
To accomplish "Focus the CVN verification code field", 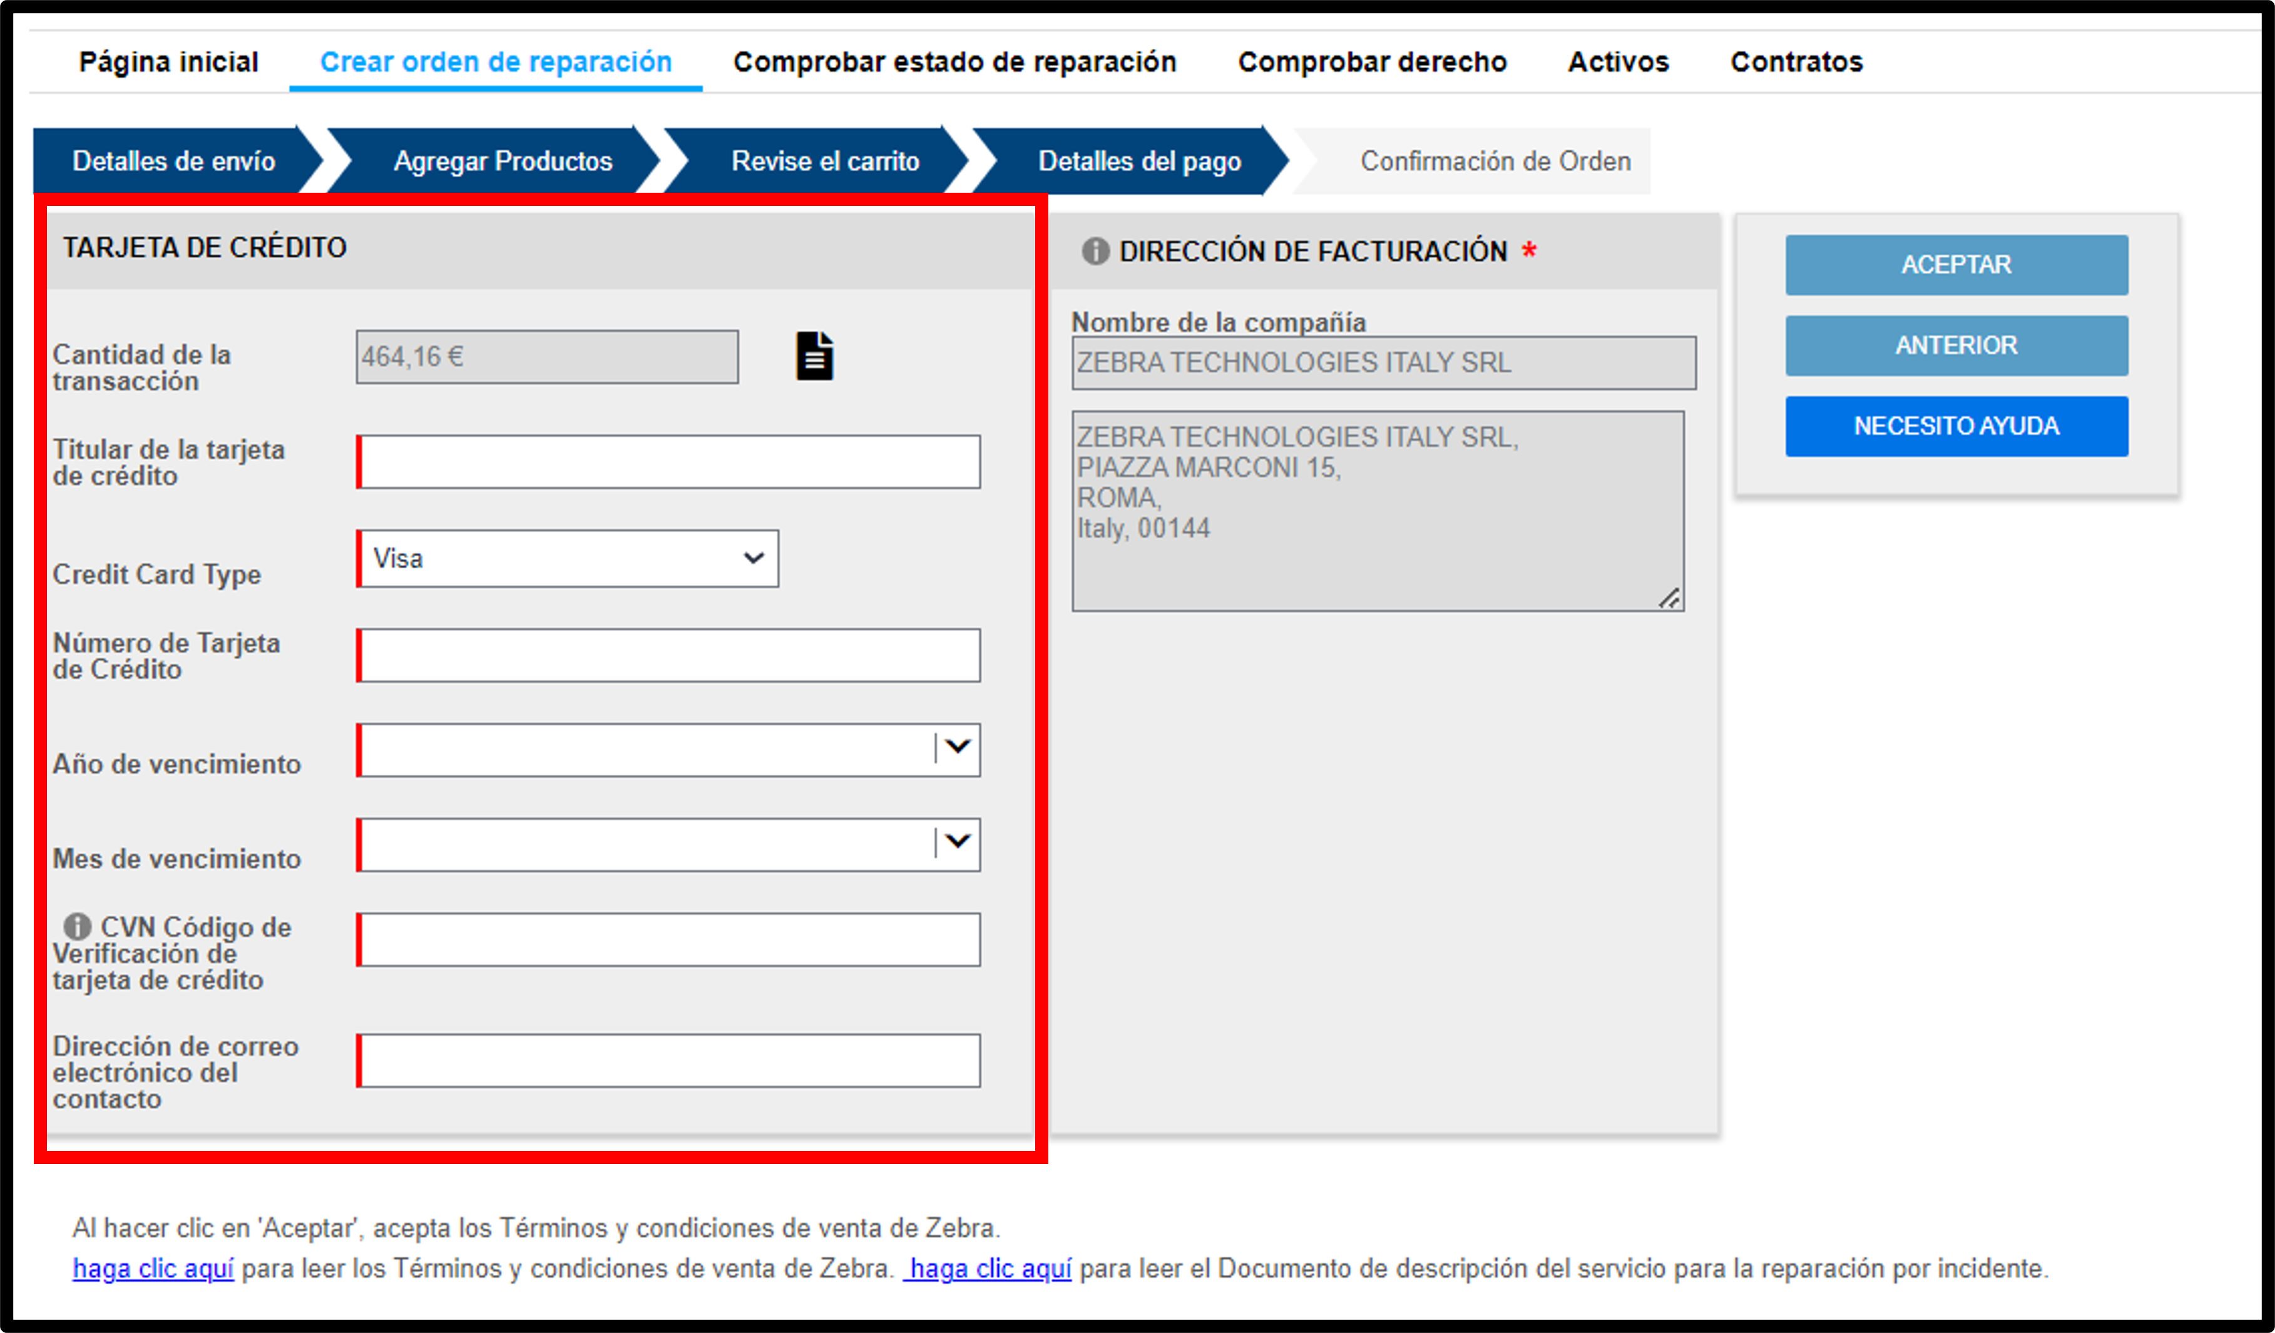I will [x=668, y=939].
